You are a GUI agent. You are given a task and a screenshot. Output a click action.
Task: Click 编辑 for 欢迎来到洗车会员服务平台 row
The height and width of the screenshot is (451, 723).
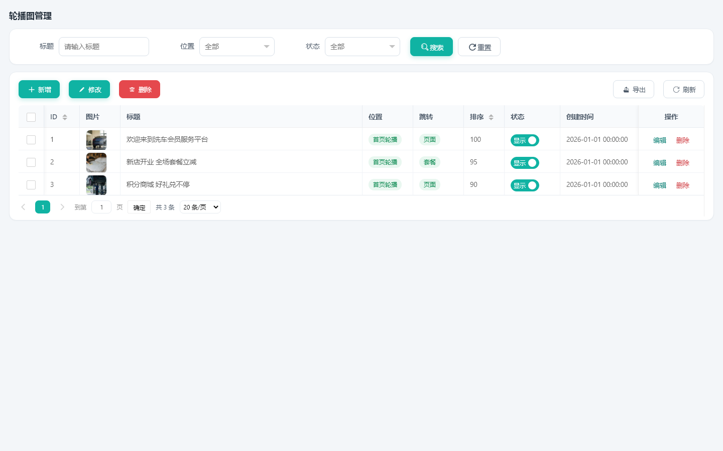pos(660,140)
